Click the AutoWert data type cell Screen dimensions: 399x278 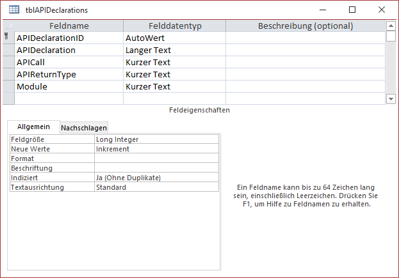coord(175,38)
